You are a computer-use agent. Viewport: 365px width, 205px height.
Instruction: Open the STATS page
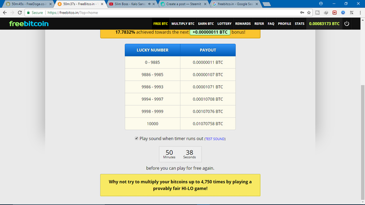point(299,23)
